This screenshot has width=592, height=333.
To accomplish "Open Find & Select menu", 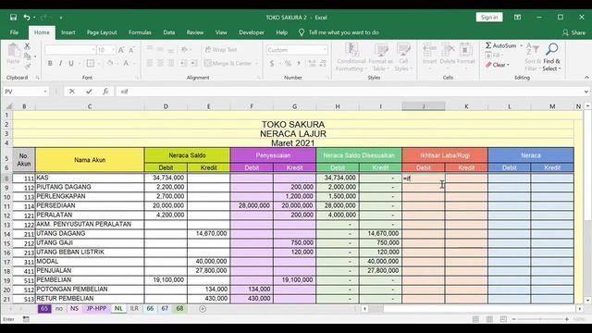I will (551, 56).
